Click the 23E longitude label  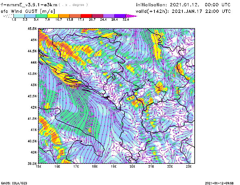point(189,166)
